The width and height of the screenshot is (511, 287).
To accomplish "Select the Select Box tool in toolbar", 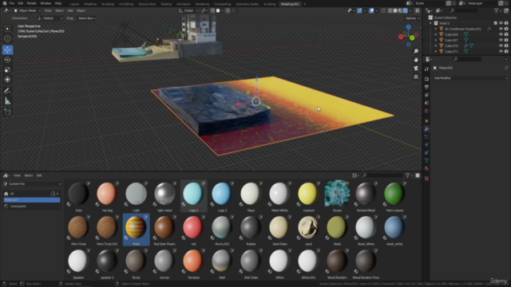I will 7,29.
